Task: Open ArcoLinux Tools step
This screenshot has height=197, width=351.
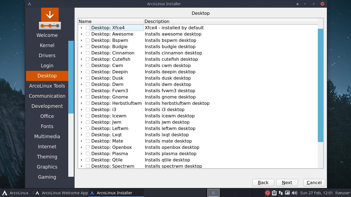Action: (x=47, y=86)
